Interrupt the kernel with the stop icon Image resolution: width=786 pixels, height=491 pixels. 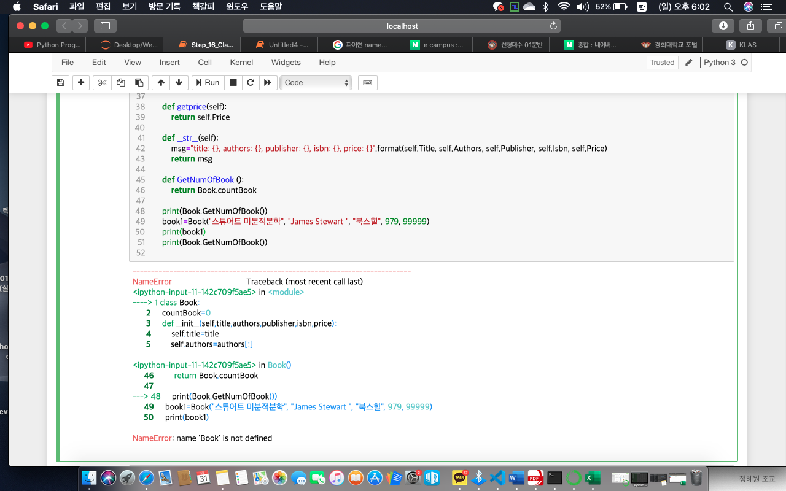(233, 83)
